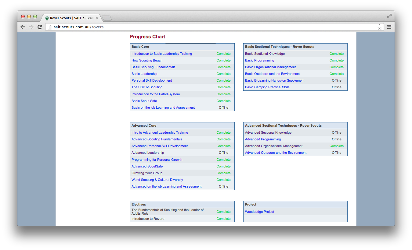Click the Offline status beside Advanced Leadership
This screenshot has width=412, height=250.
pos(223,153)
